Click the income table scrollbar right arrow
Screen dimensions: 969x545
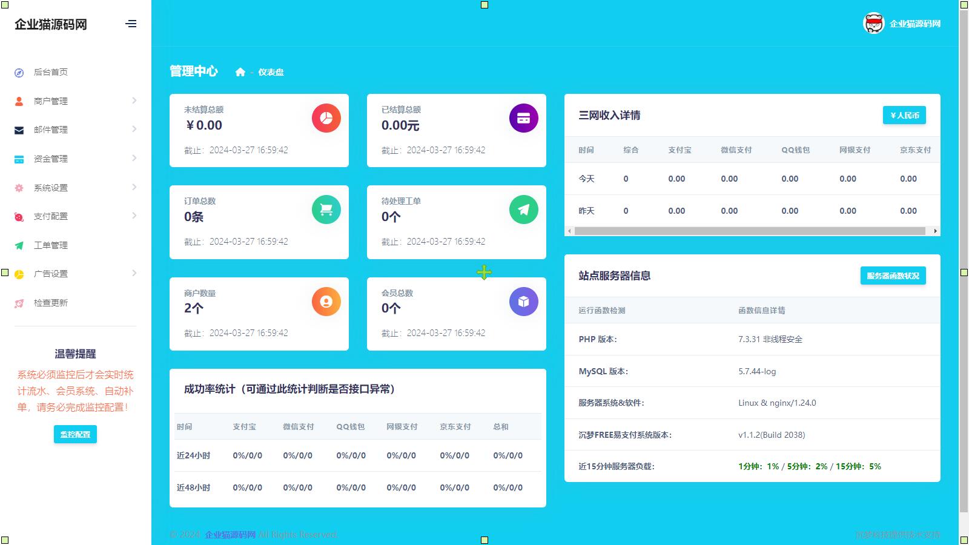(936, 231)
